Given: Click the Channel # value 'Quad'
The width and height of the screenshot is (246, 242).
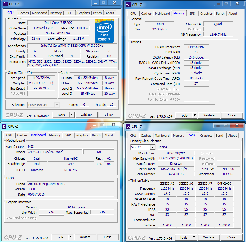Looking at the screenshot, I should (x=218, y=24).
